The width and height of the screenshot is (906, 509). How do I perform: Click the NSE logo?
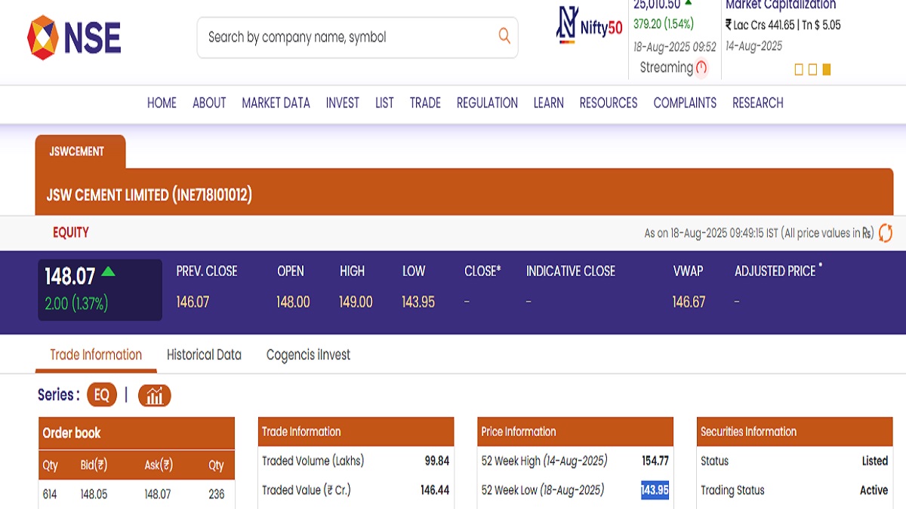[74, 37]
